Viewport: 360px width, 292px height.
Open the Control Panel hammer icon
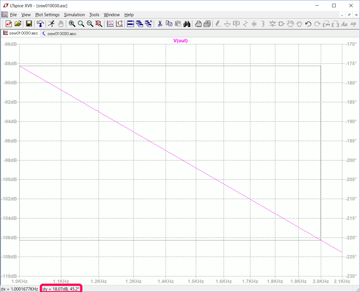[x=40, y=24]
